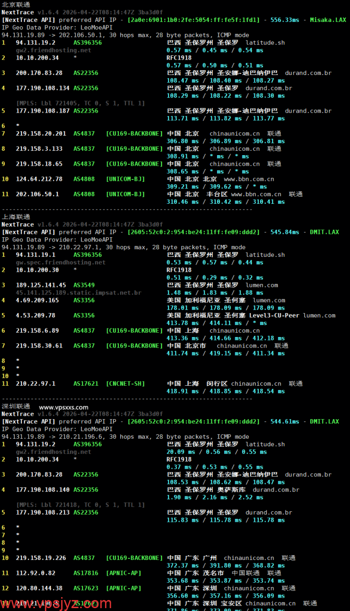This screenshot has height=611, width=350.
Task: Click the 178.01 ms latency value
Action: (182, 308)
